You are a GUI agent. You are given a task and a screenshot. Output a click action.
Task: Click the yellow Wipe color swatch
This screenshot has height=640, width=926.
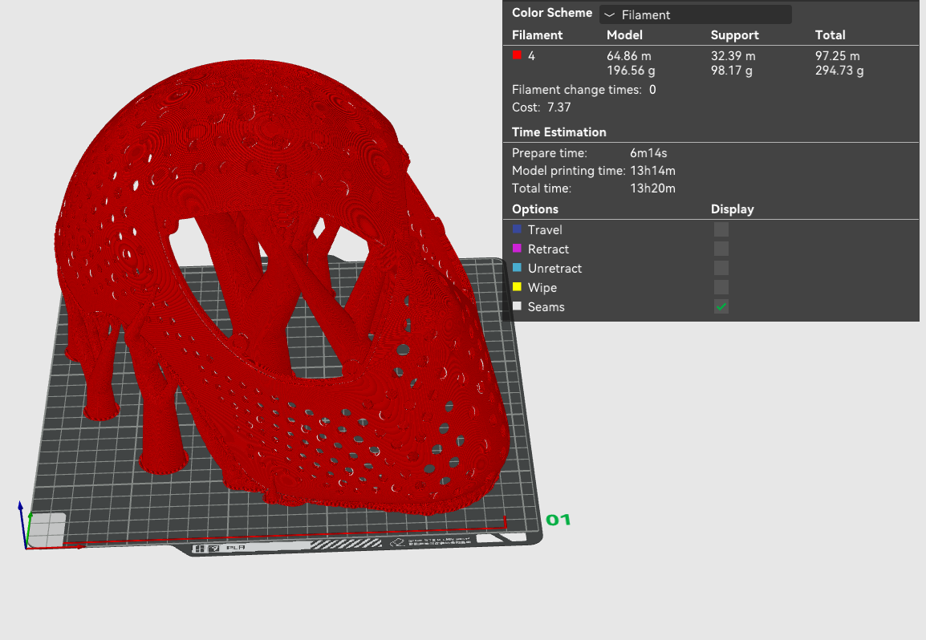517,287
